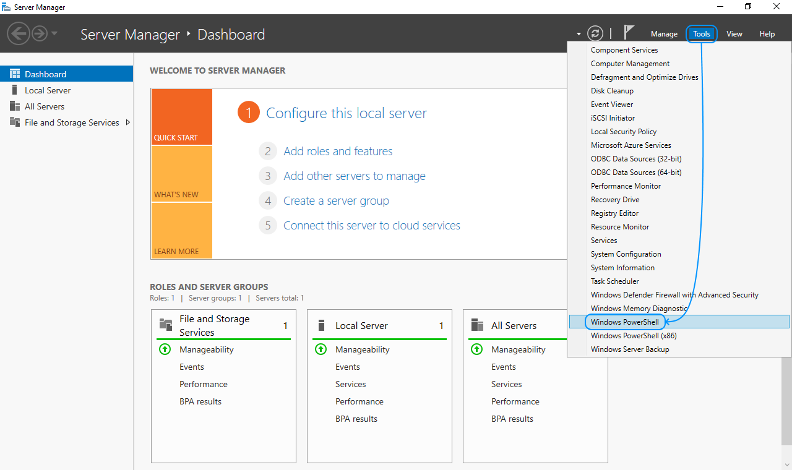Choose System Configuration from Tools menu
The height and width of the screenshot is (470, 792).
(679, 254)
